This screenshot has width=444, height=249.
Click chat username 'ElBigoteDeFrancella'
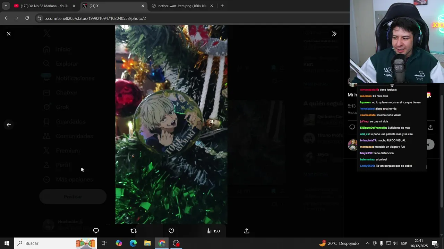[373, 128]
